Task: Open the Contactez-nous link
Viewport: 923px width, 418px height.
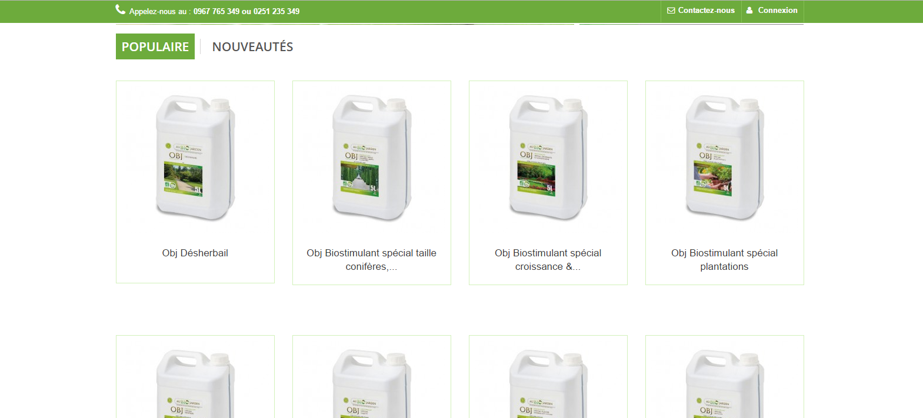Action: point(706,11)
